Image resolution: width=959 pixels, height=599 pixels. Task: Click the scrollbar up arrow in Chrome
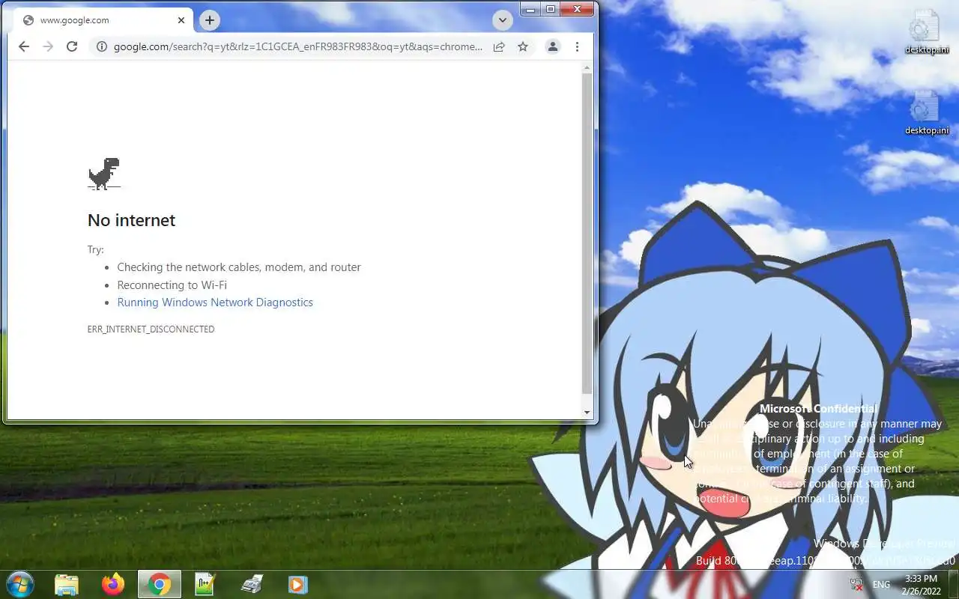point(587,68)
